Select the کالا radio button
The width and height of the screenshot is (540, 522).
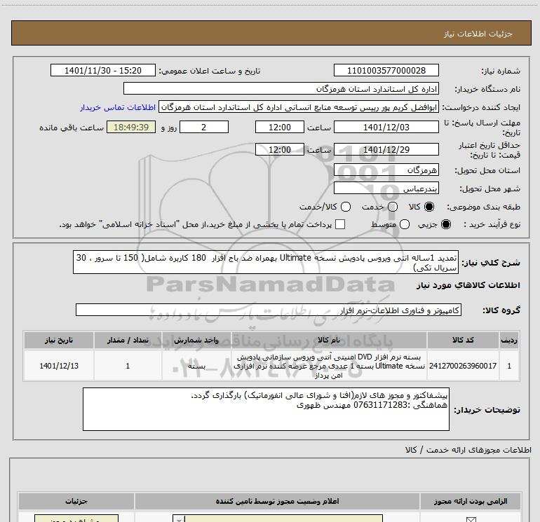pos(429,207)
